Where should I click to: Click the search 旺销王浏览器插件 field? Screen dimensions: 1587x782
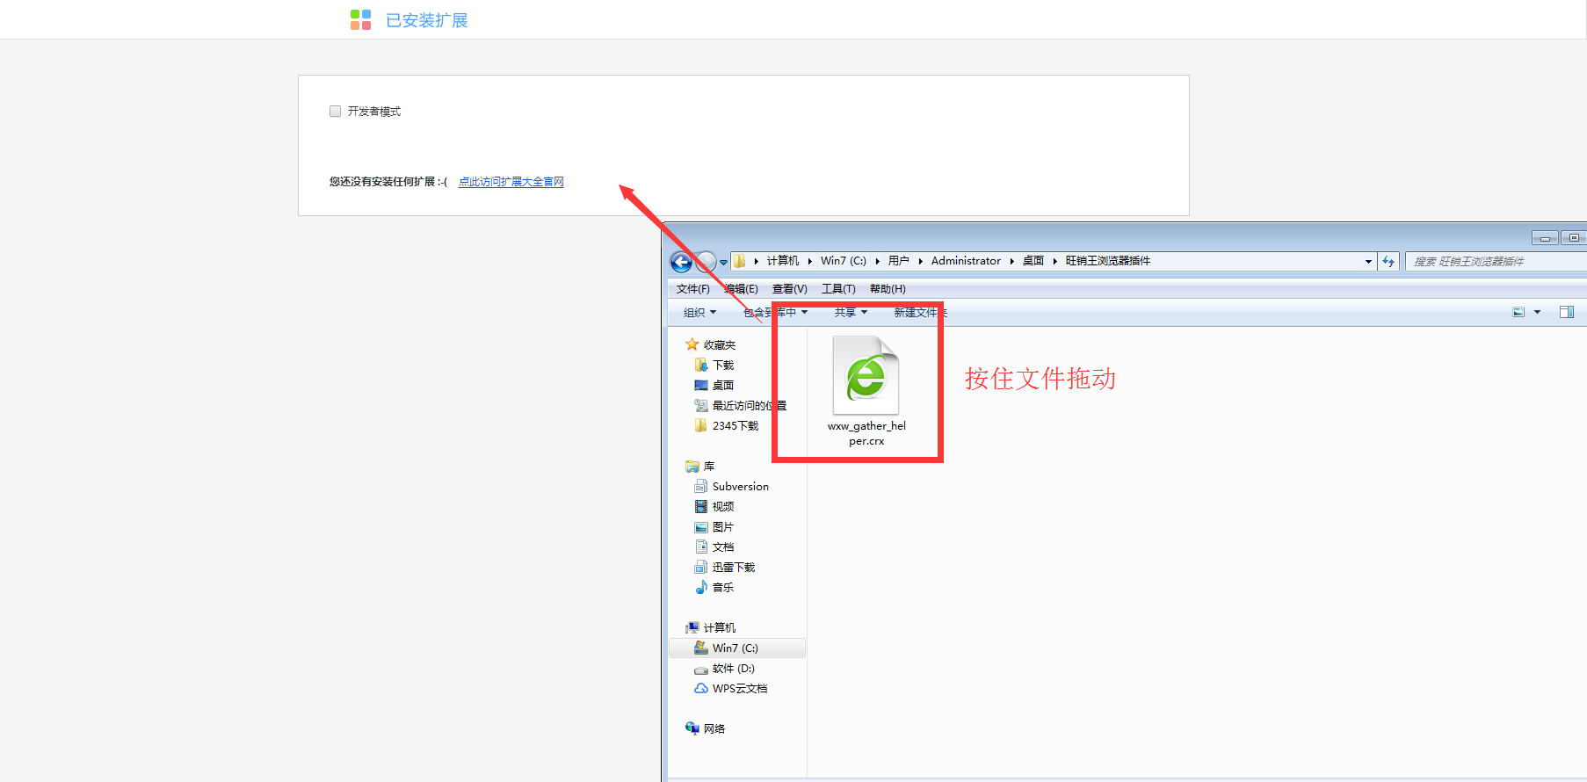click(1496, 262)
